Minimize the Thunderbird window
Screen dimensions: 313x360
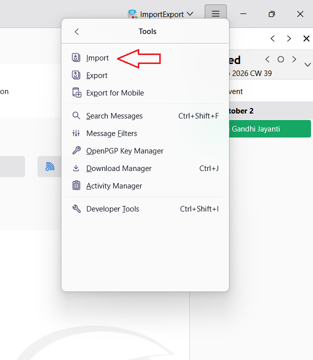coord(243,14)
